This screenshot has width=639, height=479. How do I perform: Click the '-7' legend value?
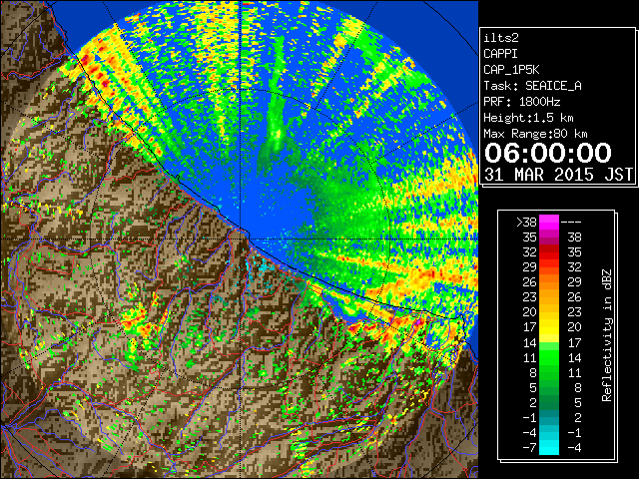point(529,447)
